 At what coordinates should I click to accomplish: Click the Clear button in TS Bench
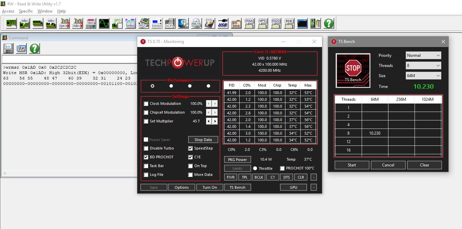(x=424, y=165)
